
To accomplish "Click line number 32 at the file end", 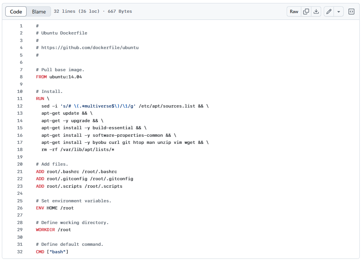I will tap(20, 252).
